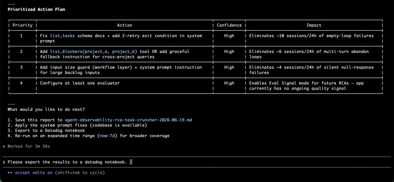Click 'for large backlog inputs' line

[70, 72]
